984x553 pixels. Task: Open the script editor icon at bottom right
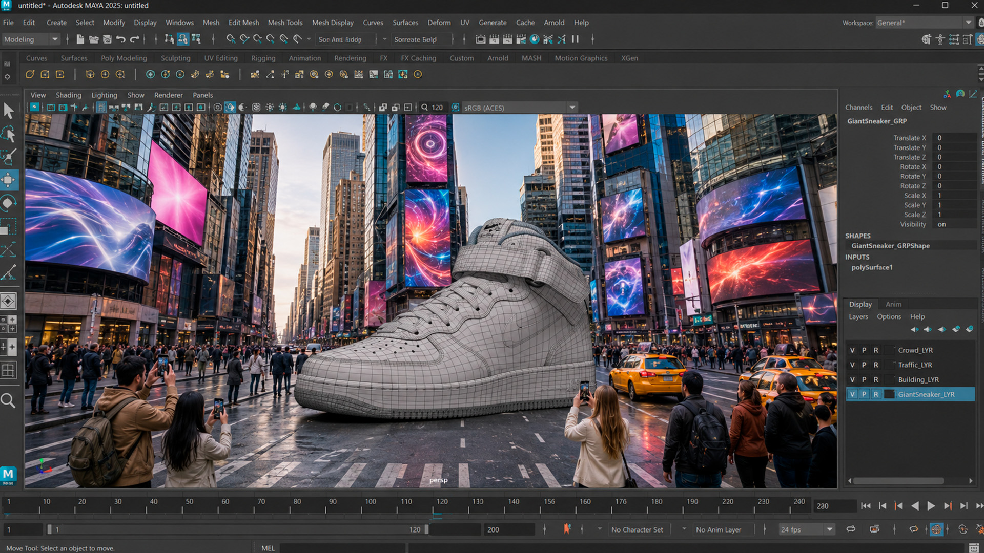coord(974,548)
